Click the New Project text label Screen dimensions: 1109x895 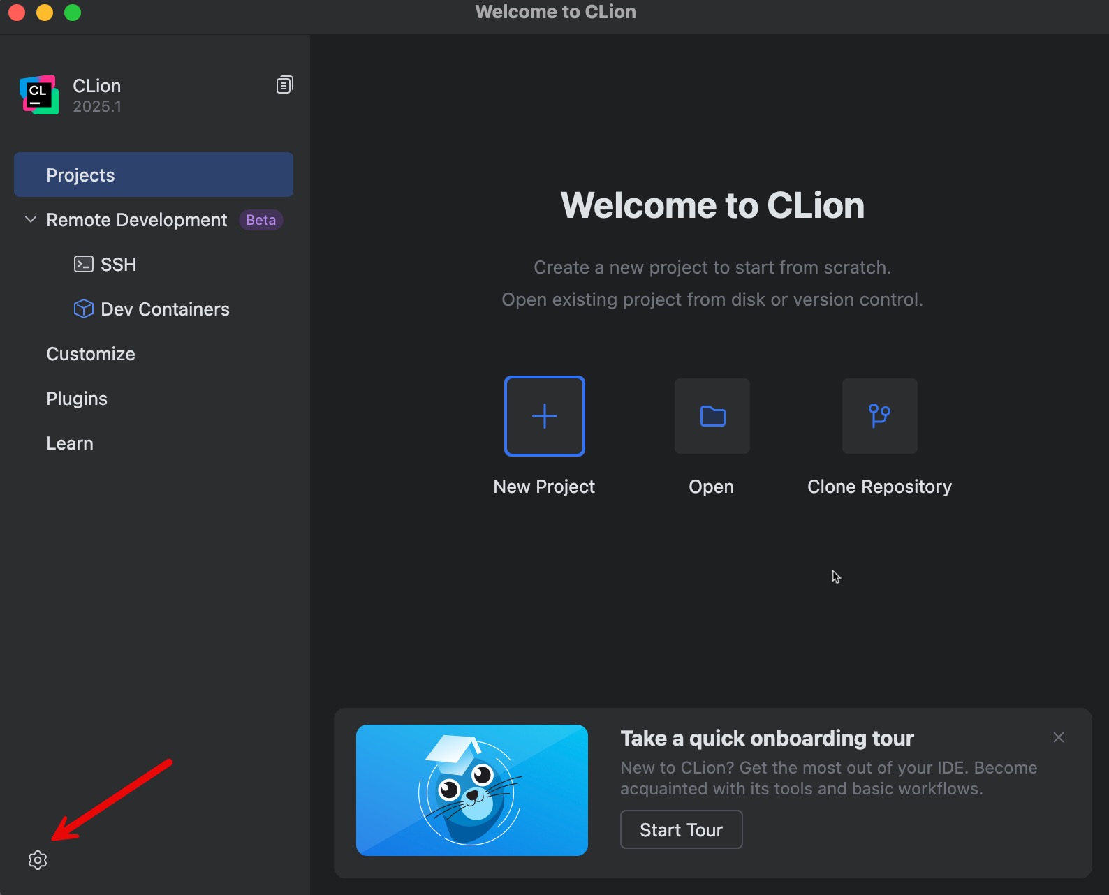coord(544,487)
